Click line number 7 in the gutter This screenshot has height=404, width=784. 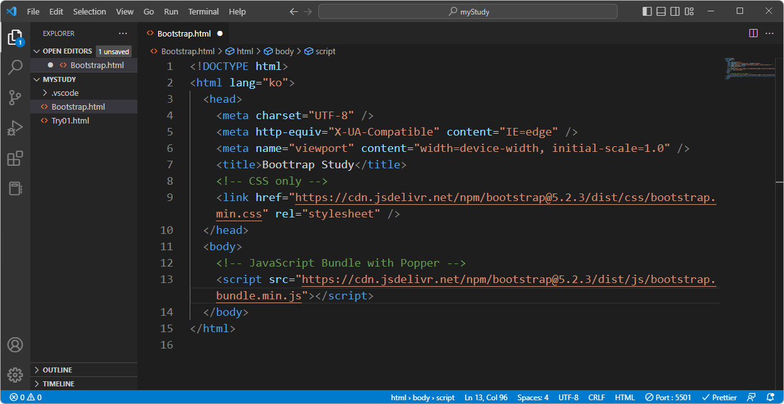point(169,164)
